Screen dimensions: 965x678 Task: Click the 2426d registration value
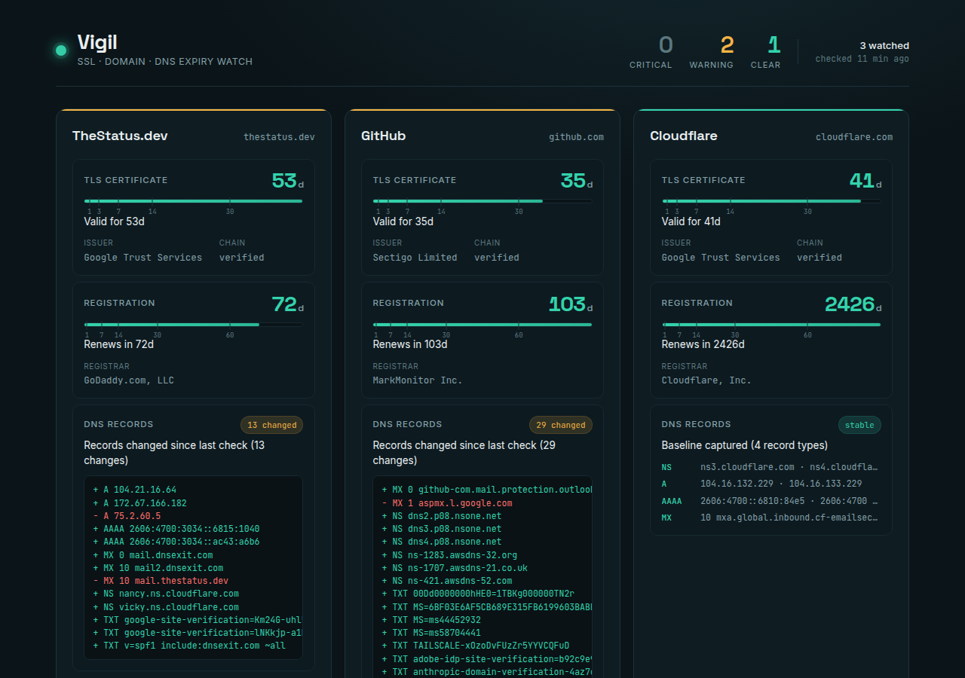[x=853, y=304]
